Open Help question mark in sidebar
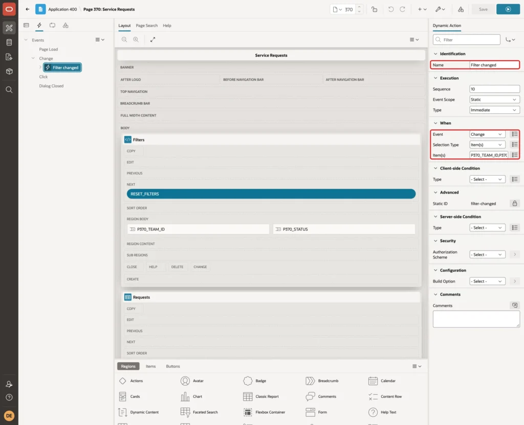The height and width of the screenshot is (425, 524). pyautogui.click(x=9, y=397)
